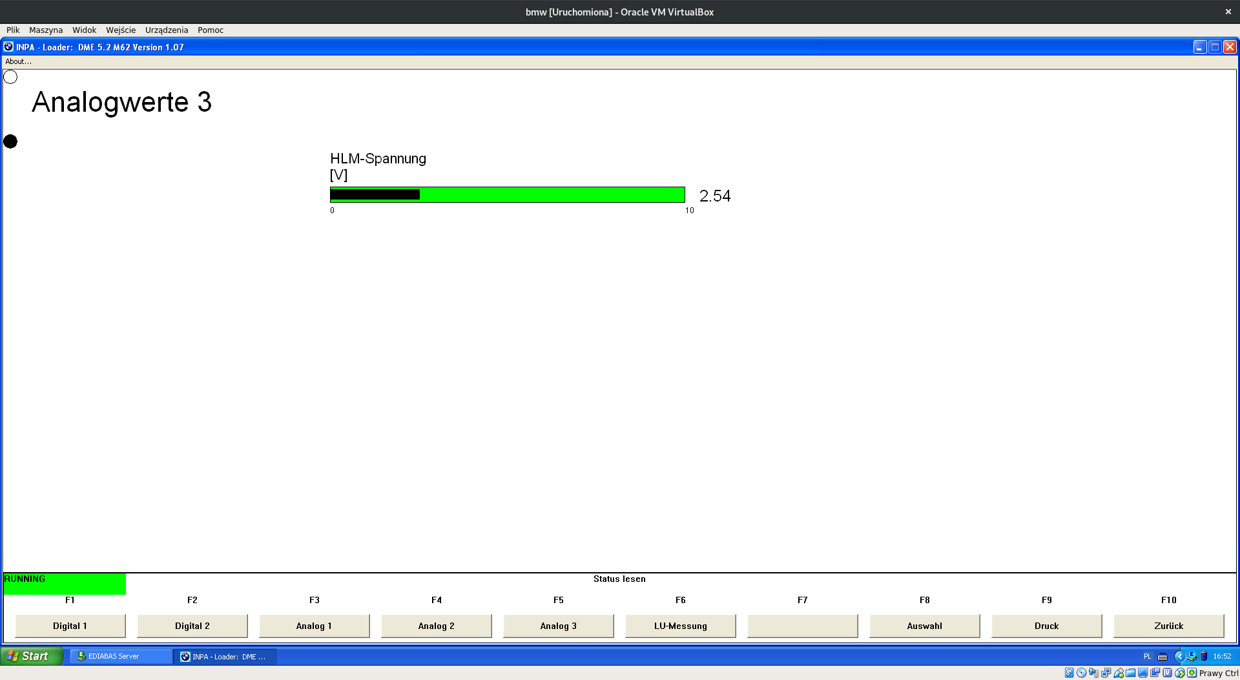This screenshot has width=1240, height=680.
Task: Open the Maszyna menu
Action: 46,30
